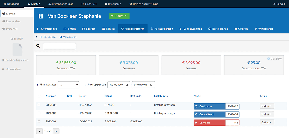Sort table by Status column header
The width and height of the screenshot is (289, 138).
click(197, 96)
